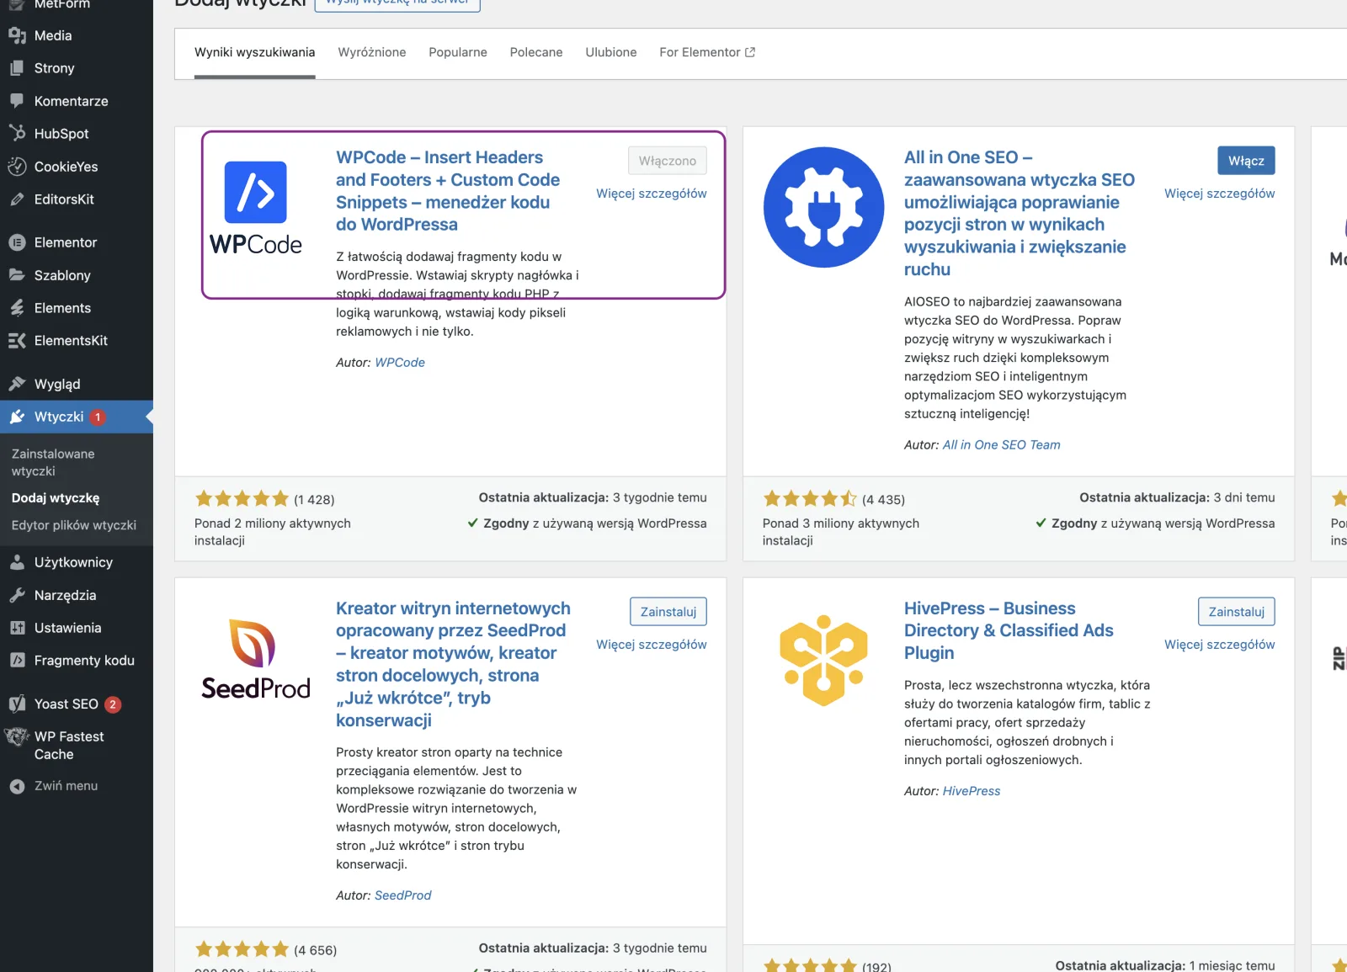This screenshot has height=972, width=1347.
Task: Open the For Elementor external tab
Action: 707,52
